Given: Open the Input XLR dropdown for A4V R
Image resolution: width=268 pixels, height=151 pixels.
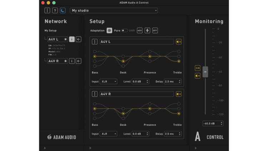Looking at the screenshot, I should click(108, 134).
